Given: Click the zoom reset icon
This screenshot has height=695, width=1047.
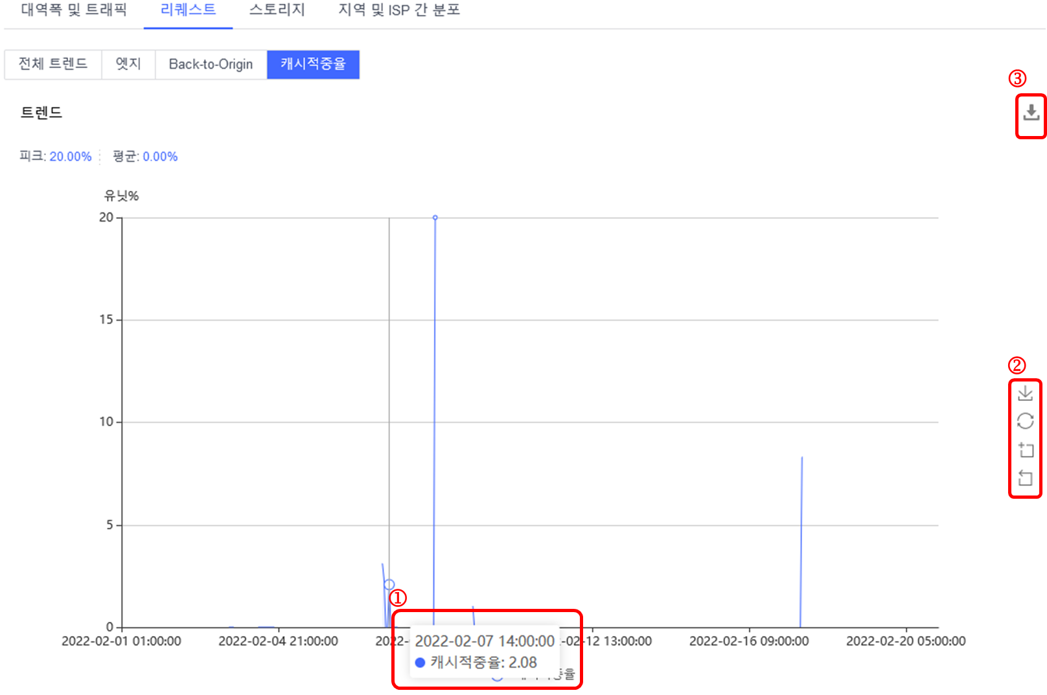Looking at the screenshot, I should (x=1025, y=479).
